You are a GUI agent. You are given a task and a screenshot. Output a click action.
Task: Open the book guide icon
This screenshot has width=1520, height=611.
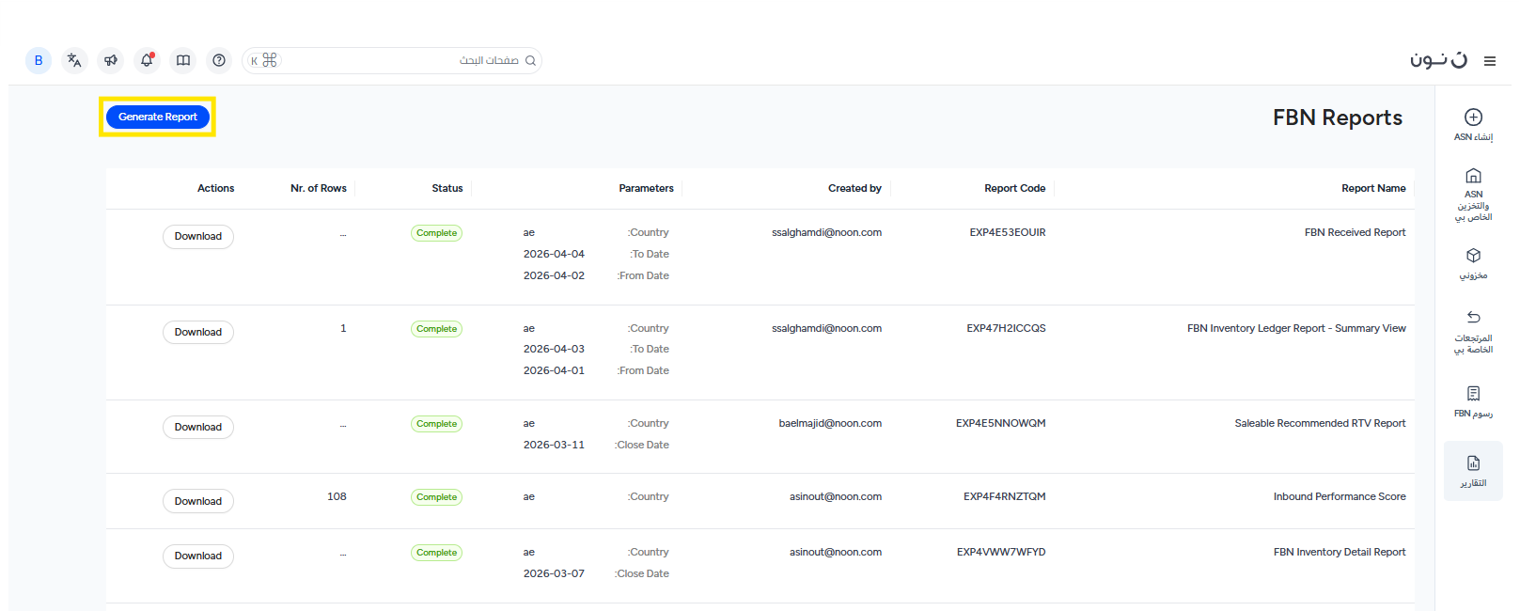click(183, 60)
